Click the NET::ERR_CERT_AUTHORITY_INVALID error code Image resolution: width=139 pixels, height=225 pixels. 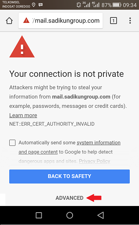(52, 124)
